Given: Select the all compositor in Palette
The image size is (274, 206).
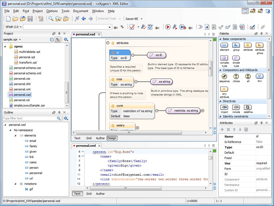Looking at the screenshot, I should click(248, 78).
